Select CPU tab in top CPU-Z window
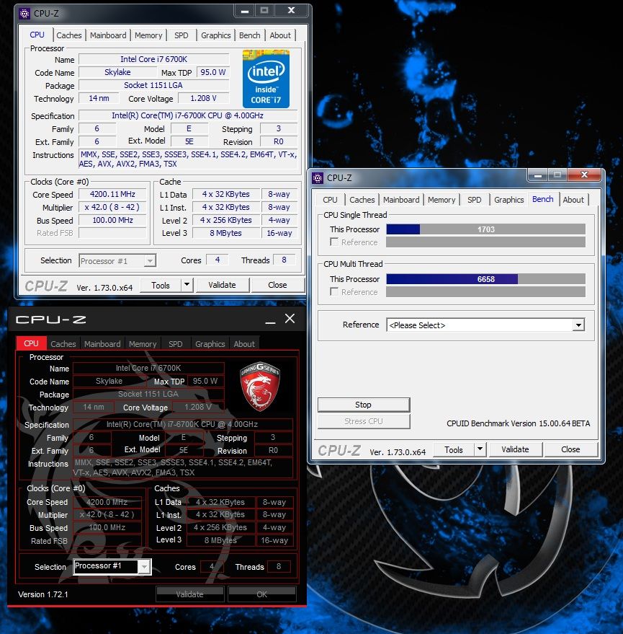The image size is (623, 634). click(37, 35)
